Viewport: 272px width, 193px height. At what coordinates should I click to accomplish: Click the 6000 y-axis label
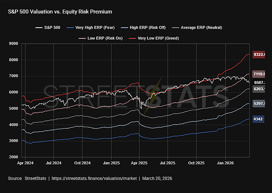coord(13,92)
